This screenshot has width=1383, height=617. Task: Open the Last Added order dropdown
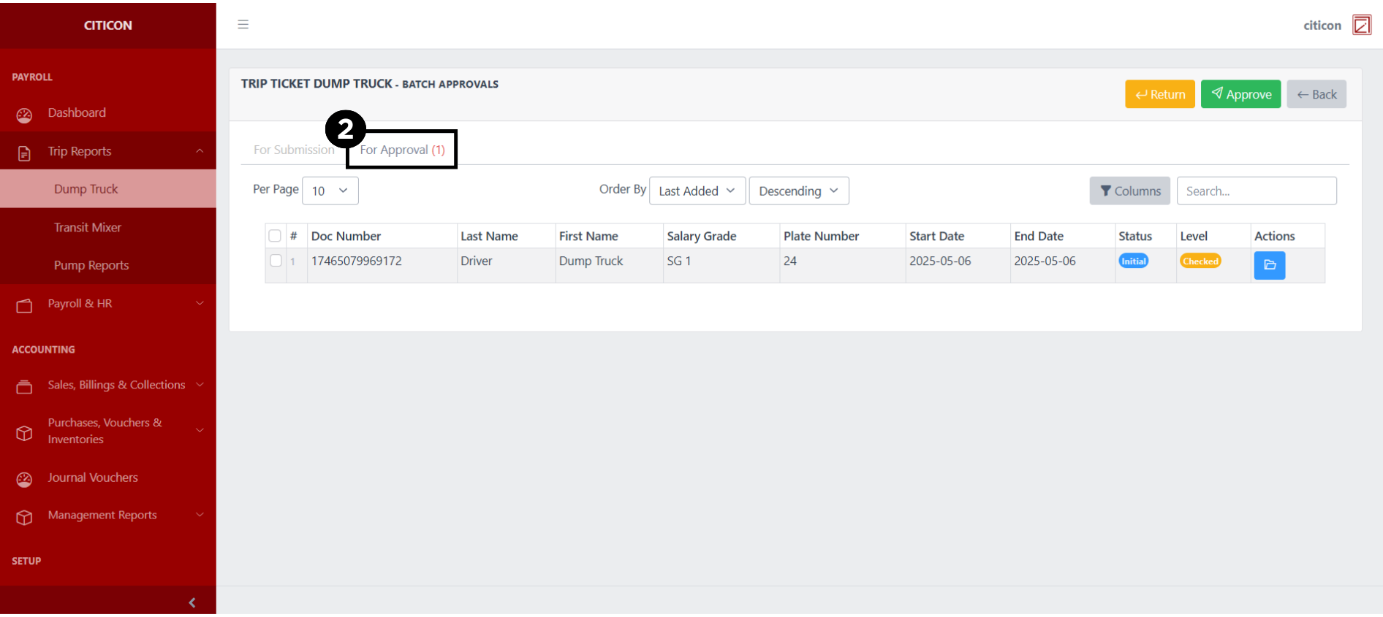[x=697, y=191]
